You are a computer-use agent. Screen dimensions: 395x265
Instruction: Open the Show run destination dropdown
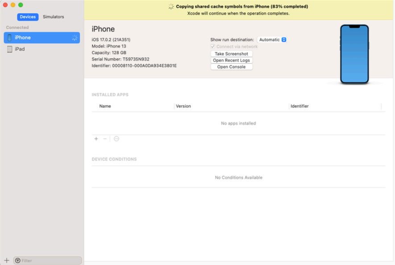click(x=272, y=40)
